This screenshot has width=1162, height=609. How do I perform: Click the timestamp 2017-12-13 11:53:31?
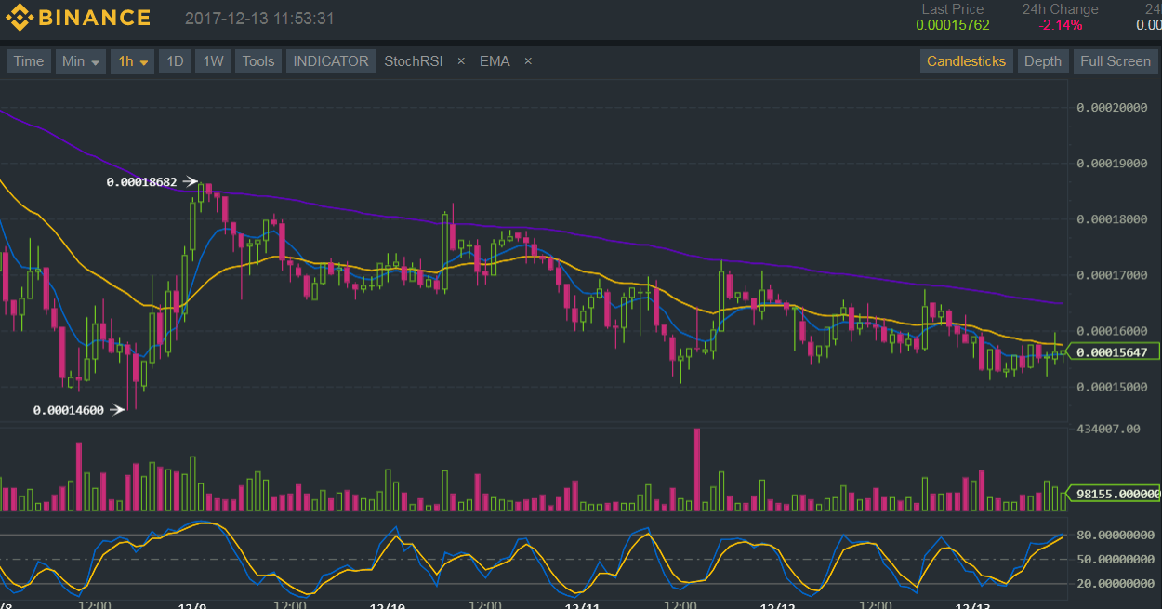point(259,19)
